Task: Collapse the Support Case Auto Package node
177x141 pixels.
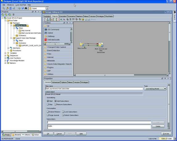Action: 11,38
